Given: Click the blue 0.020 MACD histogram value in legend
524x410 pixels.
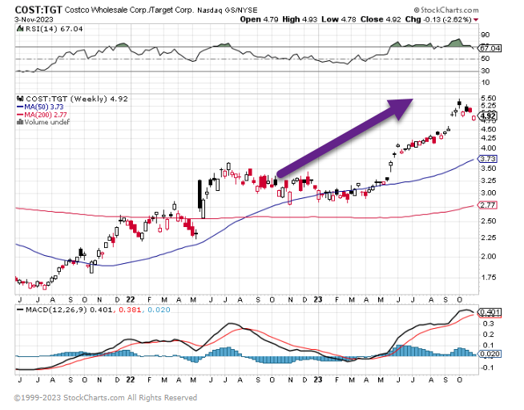Looking at the screenshot, I should [x=159, y=310].
